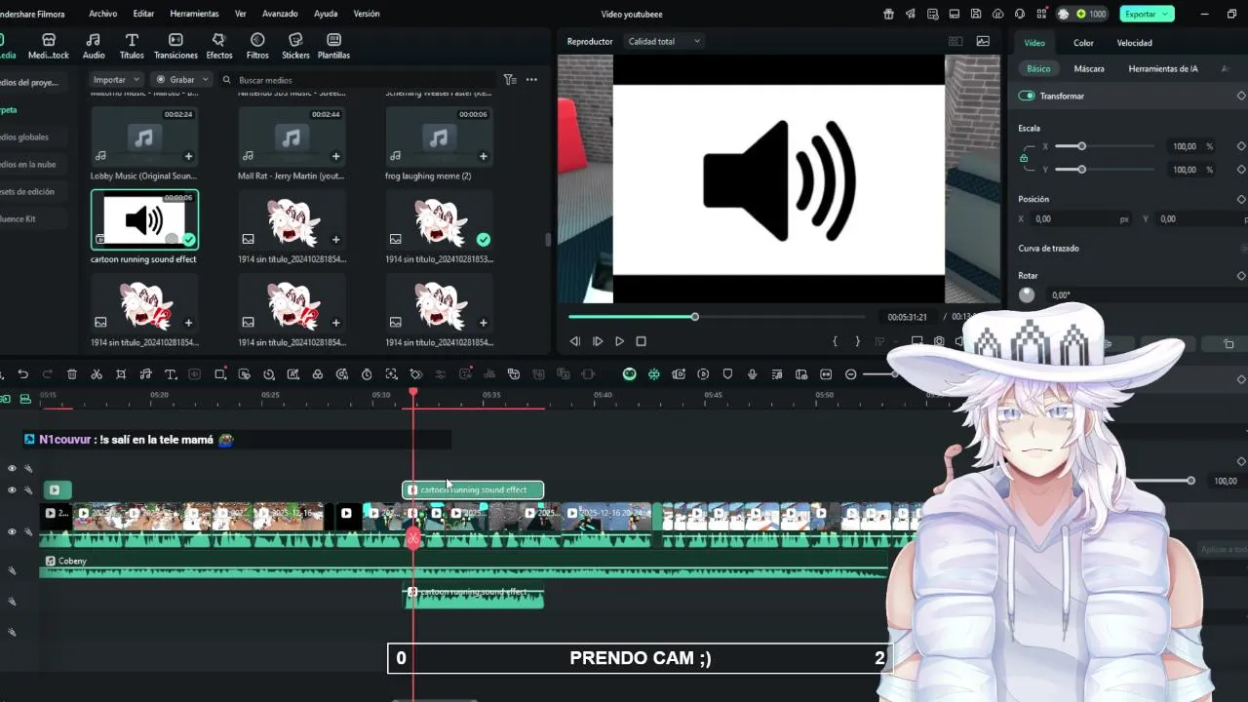This screenshot has width=1248, height=702.
Task: Step back one frame in preview
Action: (x=574, y=341)
